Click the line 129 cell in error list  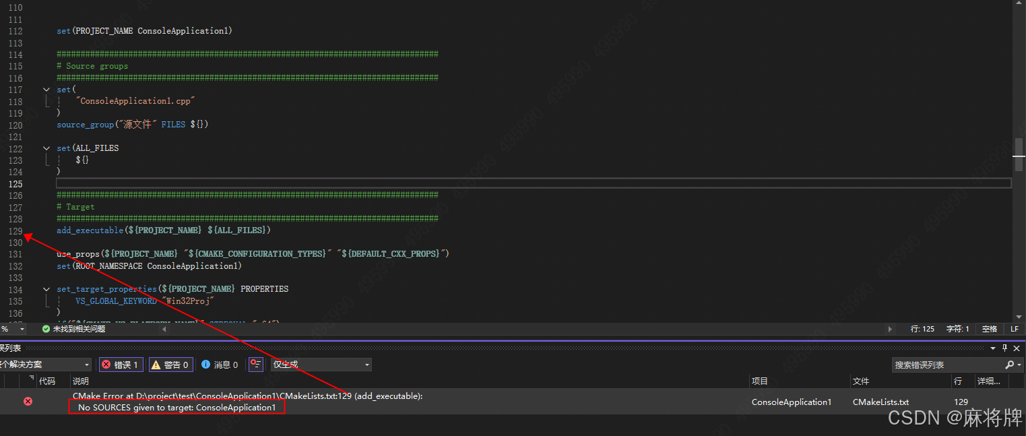[x=961, y=402]
